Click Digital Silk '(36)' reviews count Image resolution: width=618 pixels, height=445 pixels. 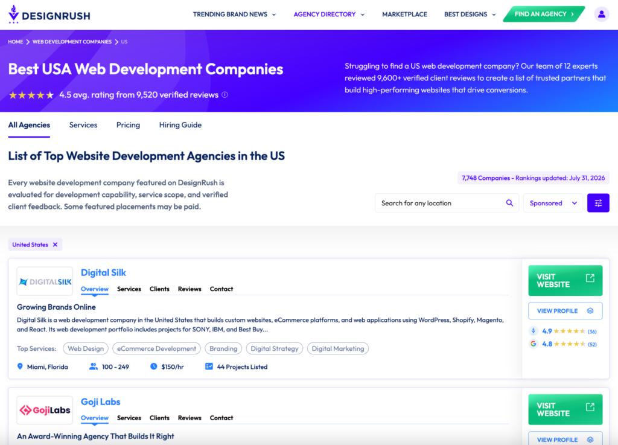(x=592, y=331)
